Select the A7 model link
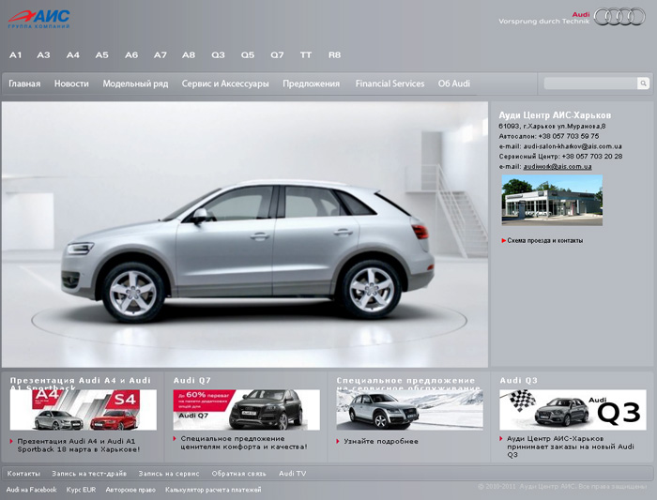657x500 pixels. pos(160,54)
